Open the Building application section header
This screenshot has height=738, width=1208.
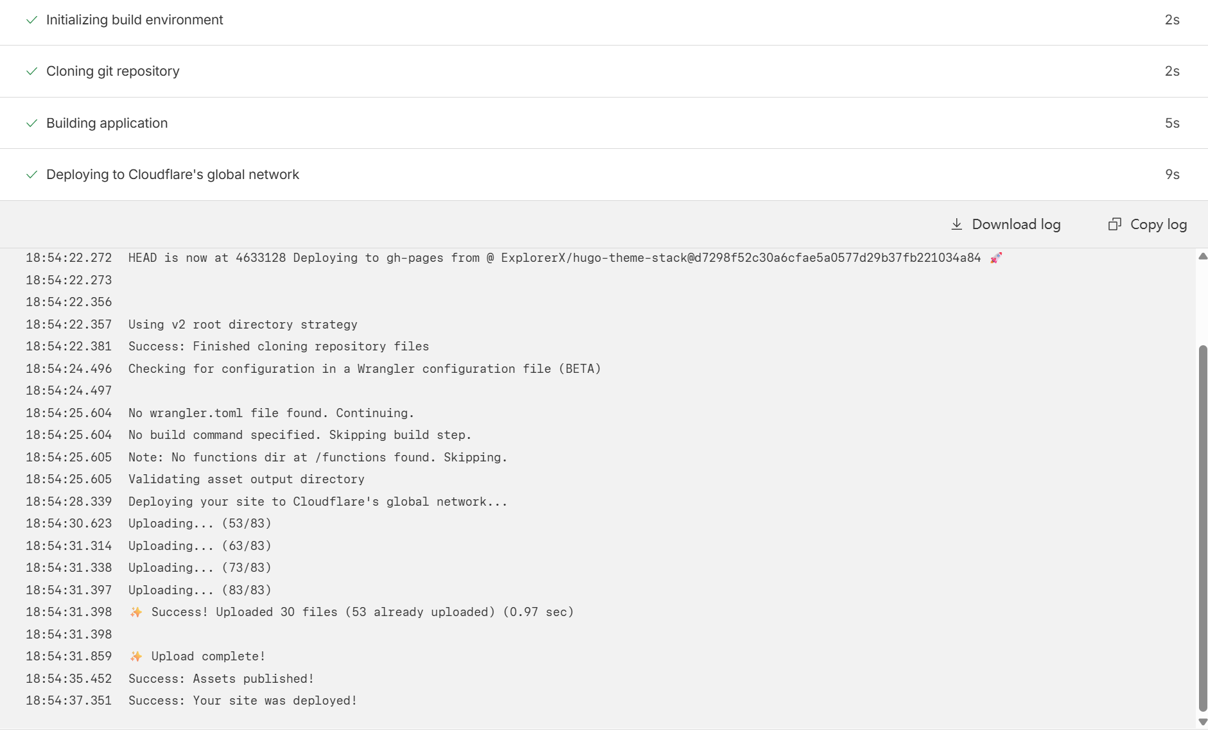coord(107,123)
